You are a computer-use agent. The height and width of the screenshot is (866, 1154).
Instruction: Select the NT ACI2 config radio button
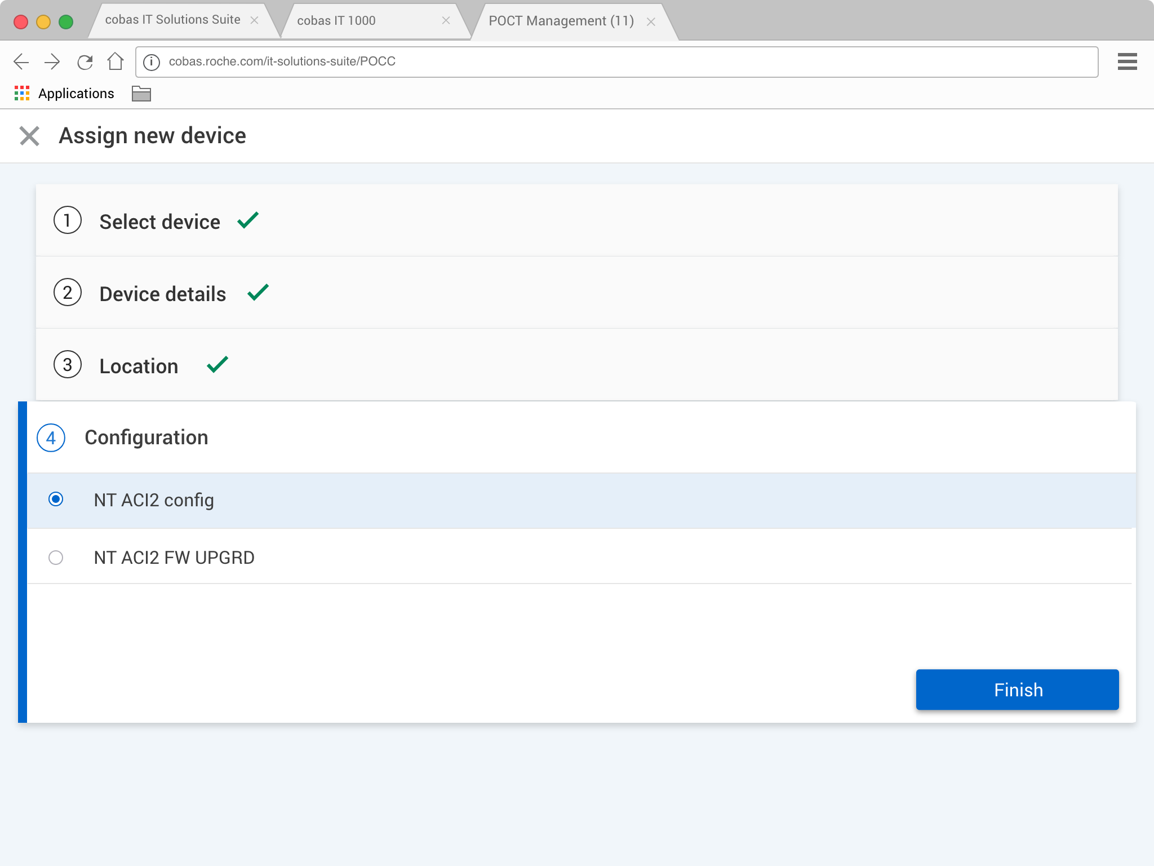coord(56,500)
